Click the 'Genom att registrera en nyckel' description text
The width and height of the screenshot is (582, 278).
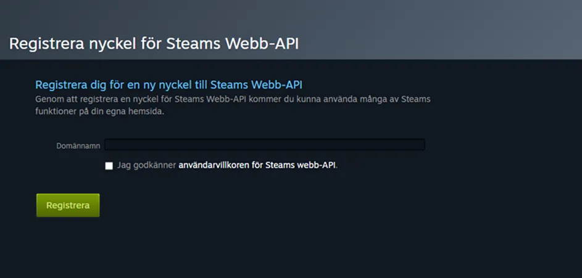233,105
